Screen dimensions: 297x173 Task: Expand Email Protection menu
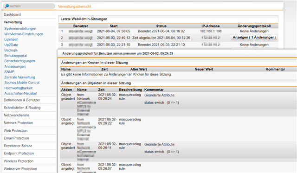coord(16,138)
